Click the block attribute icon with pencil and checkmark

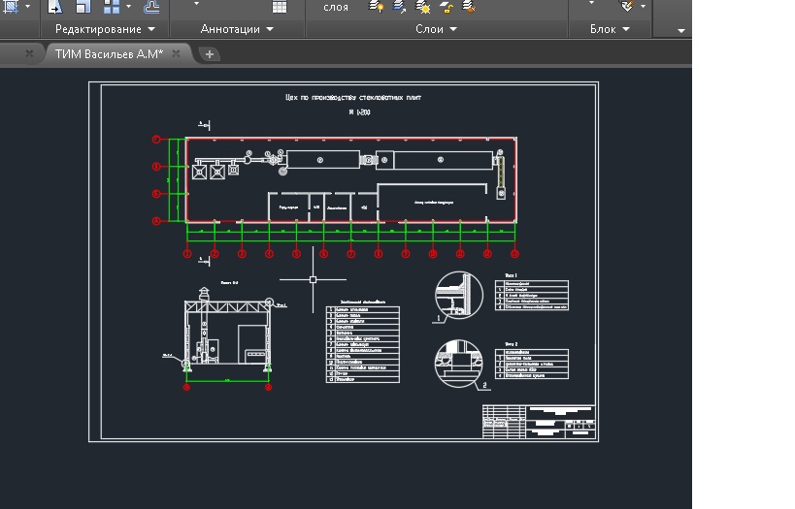(627, 6)
